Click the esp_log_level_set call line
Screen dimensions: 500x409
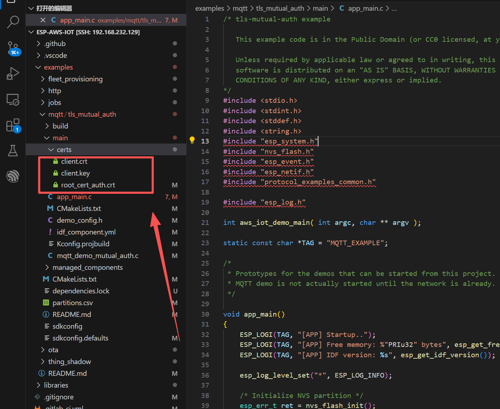pos(316,375)
